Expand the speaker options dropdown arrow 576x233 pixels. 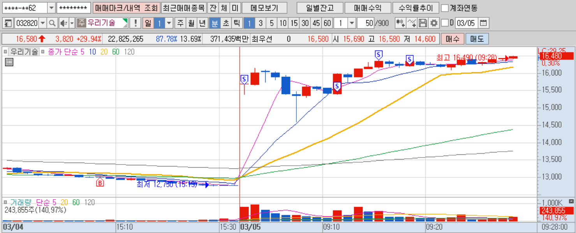(x=72, y=23)
